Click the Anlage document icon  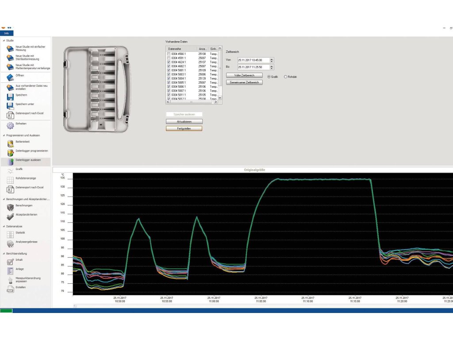10,271
